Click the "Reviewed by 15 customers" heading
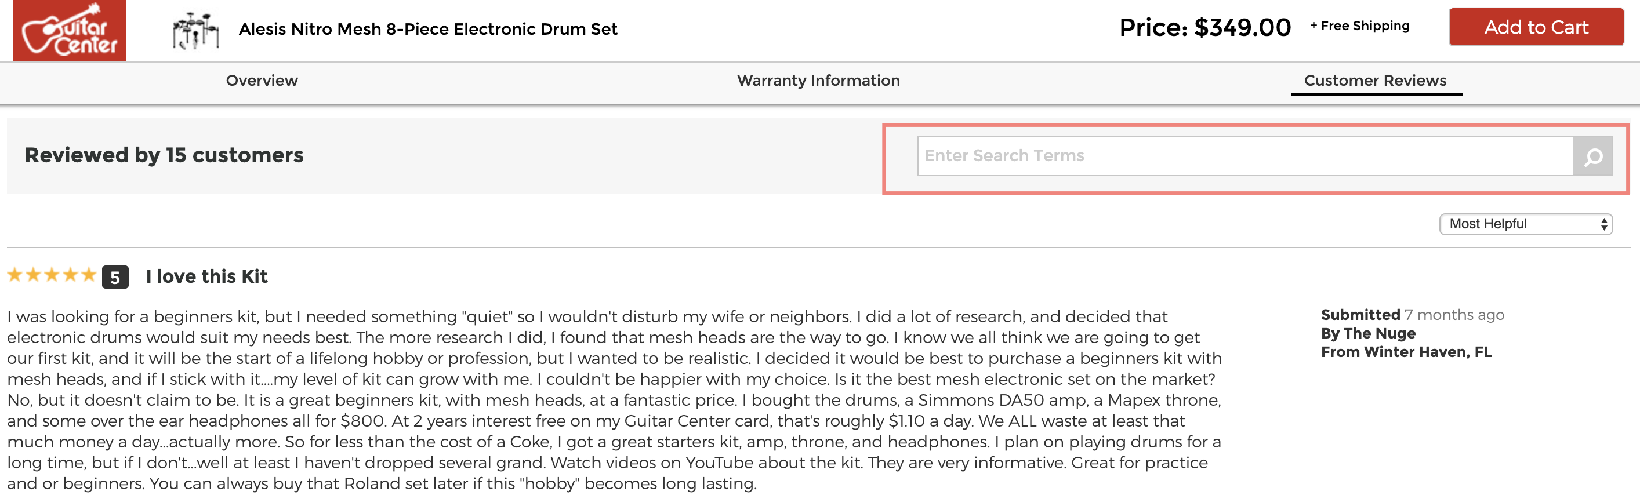 point(164,155)
